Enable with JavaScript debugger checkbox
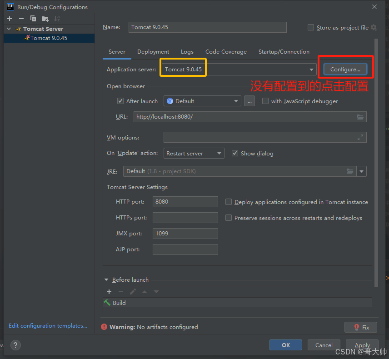Viewport: 389px width, 359px height. (x=265, y=101)
